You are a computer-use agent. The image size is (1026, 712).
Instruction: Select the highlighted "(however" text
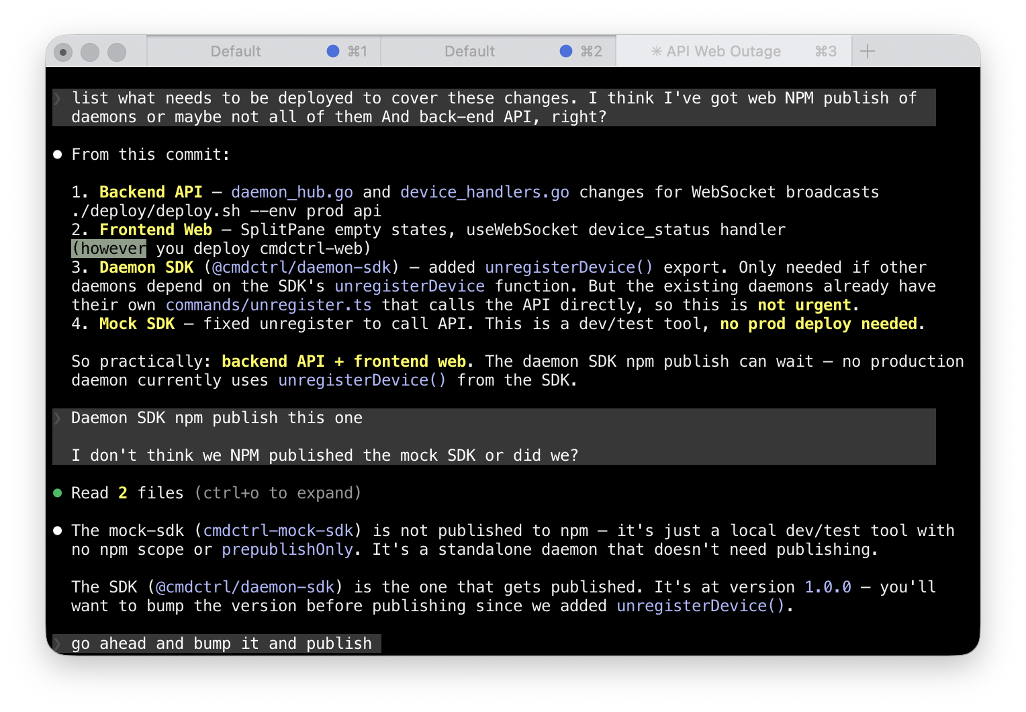109,248
